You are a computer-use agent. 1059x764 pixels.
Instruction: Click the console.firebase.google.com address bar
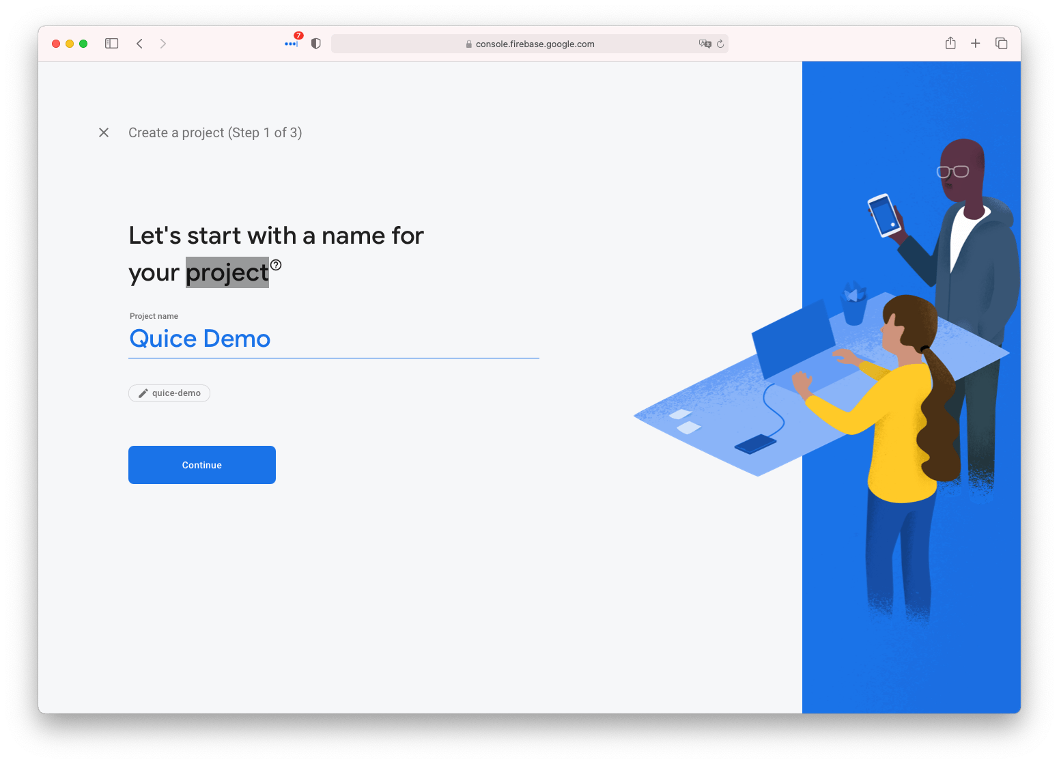pyautogui.click(x=530, y=44)
